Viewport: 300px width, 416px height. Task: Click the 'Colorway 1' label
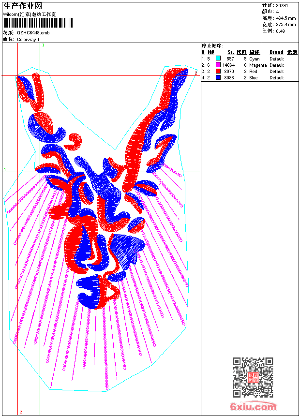[x=29, y=39]
